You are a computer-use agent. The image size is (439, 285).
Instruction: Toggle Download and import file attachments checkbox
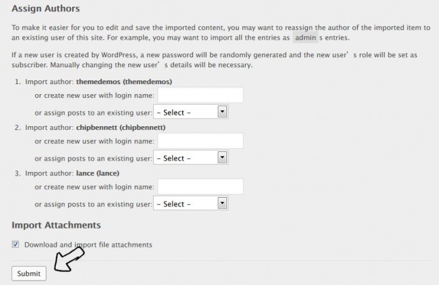[16, 244]
